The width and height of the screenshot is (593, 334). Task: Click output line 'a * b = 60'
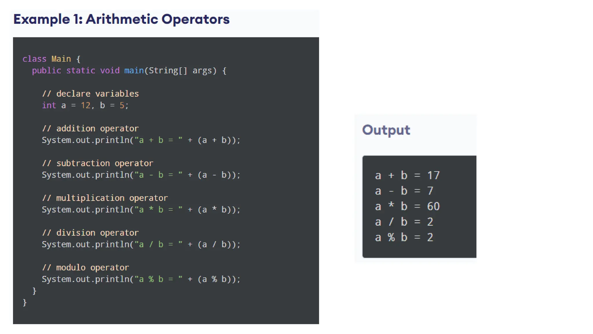click(x=407, y=206)
